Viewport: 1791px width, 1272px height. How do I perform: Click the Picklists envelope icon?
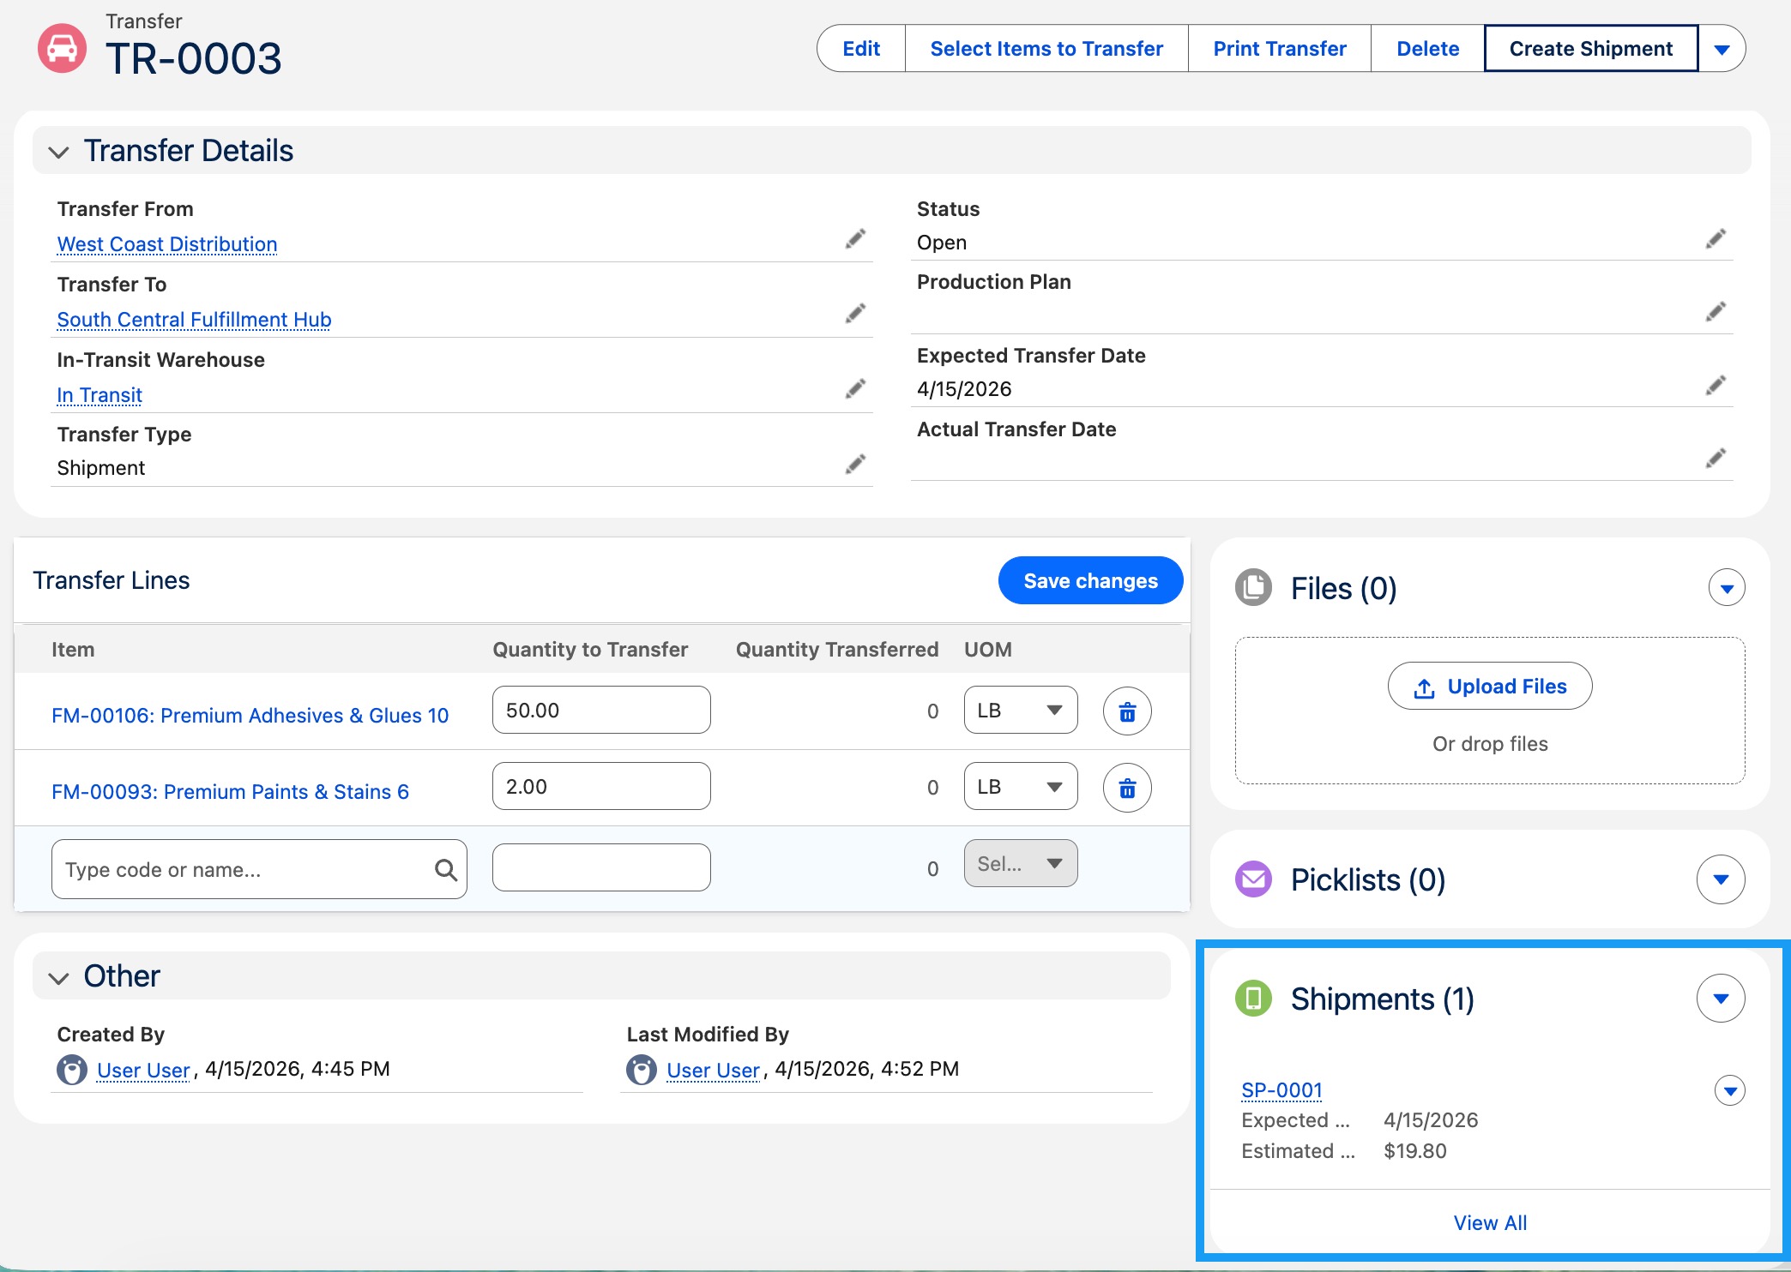pos(1253,879)
